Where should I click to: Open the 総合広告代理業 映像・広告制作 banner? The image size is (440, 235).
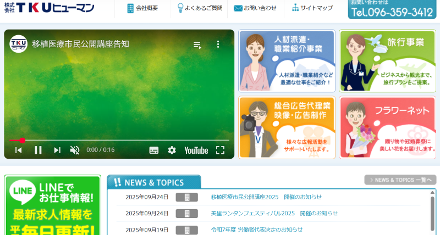[287, 127]
